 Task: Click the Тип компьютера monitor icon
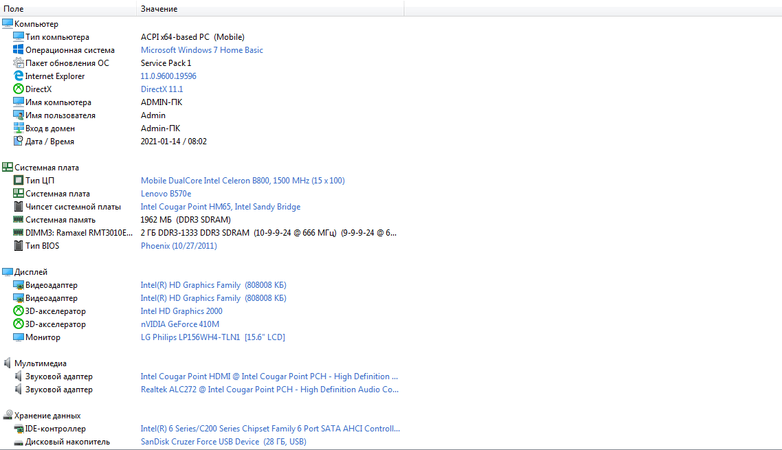point(19,36)
